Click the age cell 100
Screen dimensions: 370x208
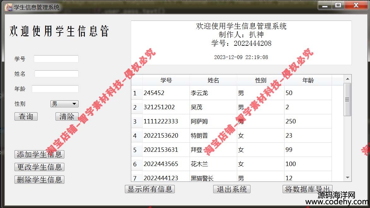pos(308,164)
